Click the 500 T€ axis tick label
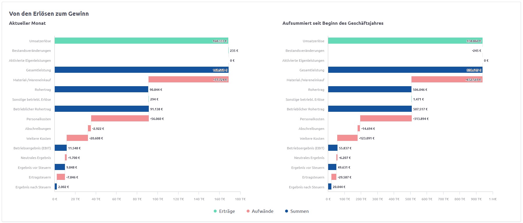Screen dimensions: 523x223 coord(410,199)
